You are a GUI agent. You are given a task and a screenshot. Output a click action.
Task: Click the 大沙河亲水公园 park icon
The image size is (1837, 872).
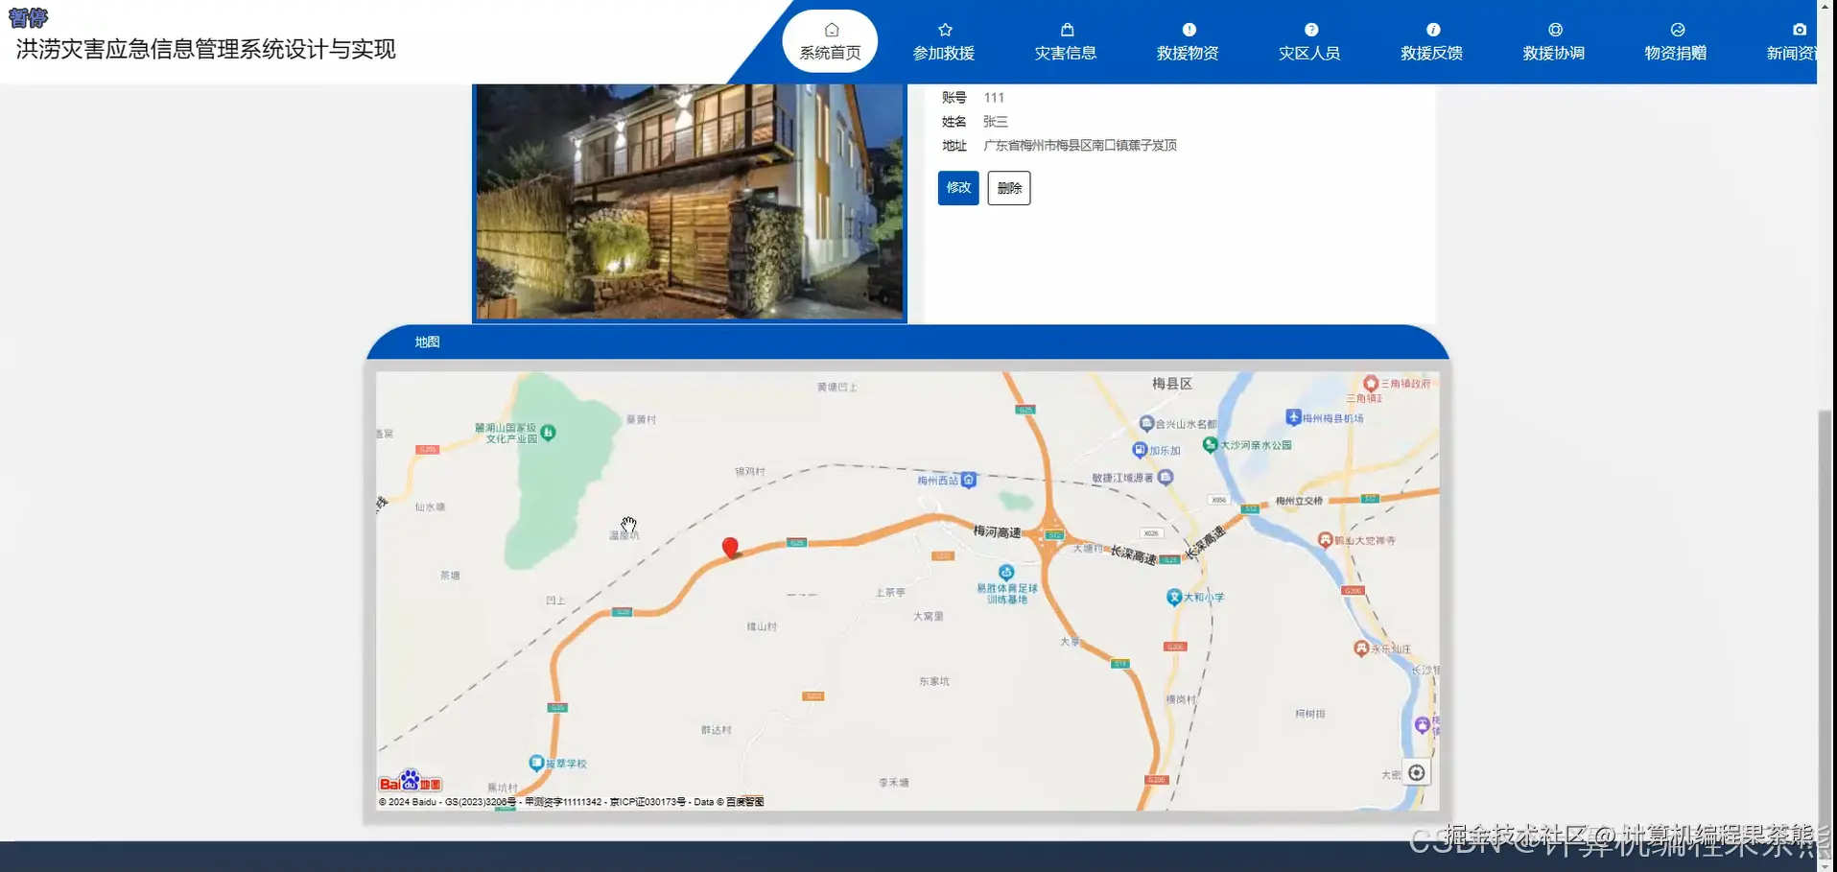pyautogui.click(x=1210, y=444)
